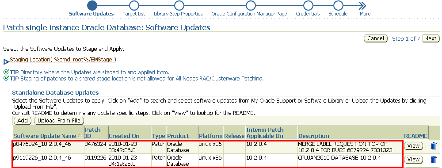442x168 pixels.
Task: Proceed with the Next button
Action: (x=431, y=38)
